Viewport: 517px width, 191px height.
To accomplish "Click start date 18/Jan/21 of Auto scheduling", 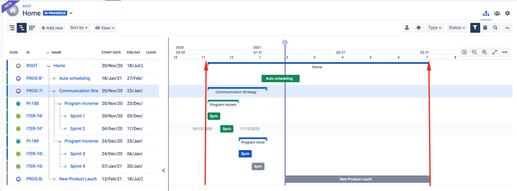I will [112, 78].
